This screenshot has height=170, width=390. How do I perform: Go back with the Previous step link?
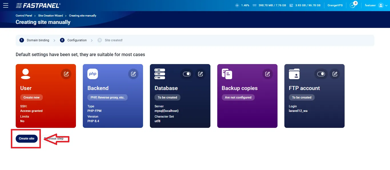tap(54, 138)
